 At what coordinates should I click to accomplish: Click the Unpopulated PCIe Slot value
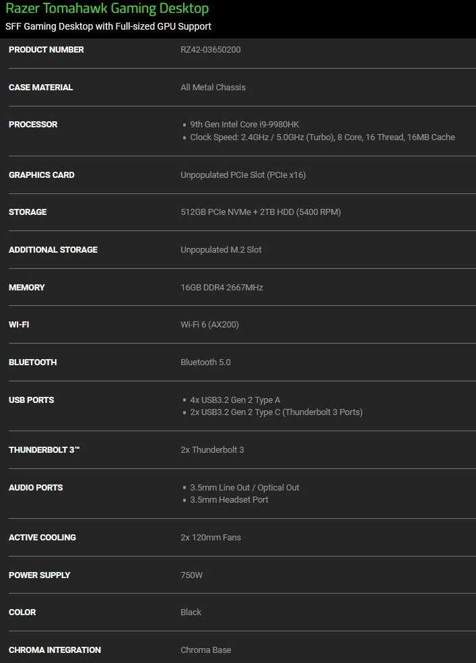pyautogui.click(x=243, y=175)
